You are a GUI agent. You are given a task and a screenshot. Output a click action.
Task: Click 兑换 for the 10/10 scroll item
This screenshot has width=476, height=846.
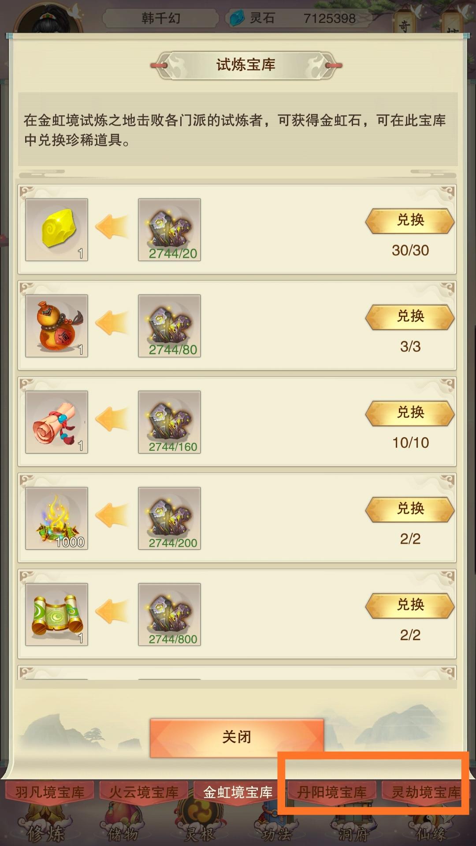(410, 413)
